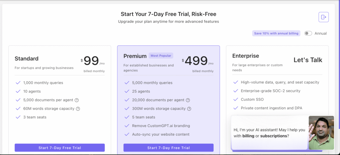Select the Enterprise plan heading

pos(245,56)
